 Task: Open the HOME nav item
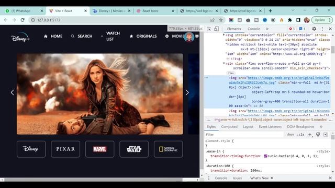(x=53, y=36)
